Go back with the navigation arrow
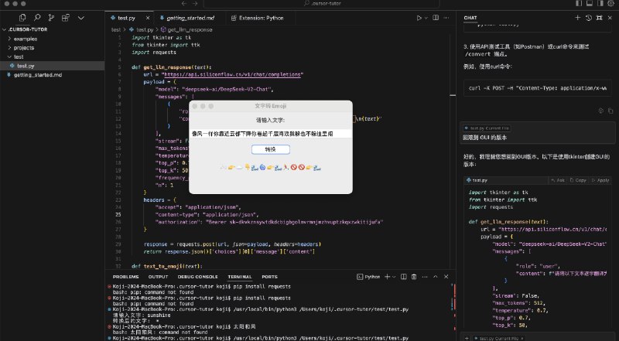This screenshot has height=341, width=619. tap(184, 3)
